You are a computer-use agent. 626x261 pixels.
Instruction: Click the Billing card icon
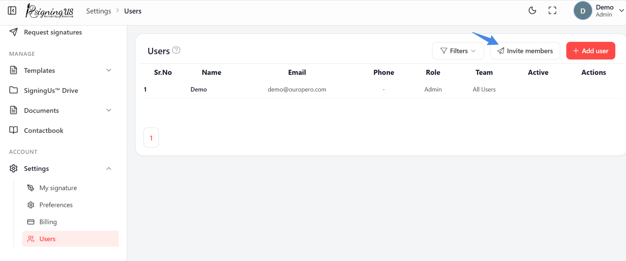point(31,222)
